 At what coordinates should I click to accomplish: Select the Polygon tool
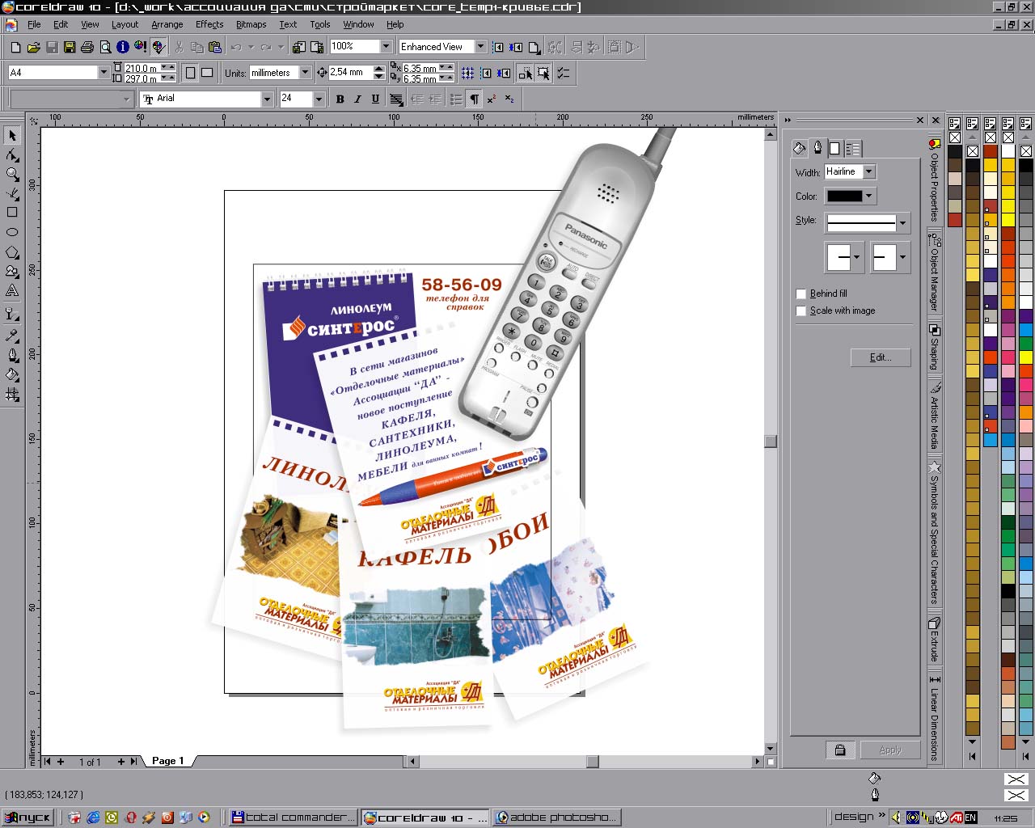coord(12,251)
